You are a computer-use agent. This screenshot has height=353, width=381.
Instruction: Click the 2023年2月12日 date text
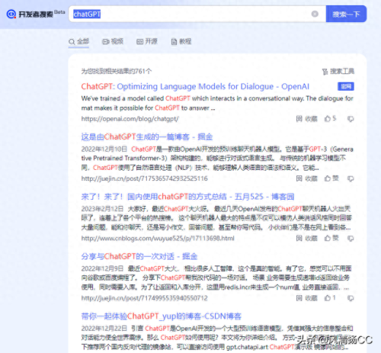pyautogui.click(x=102, y=209)
